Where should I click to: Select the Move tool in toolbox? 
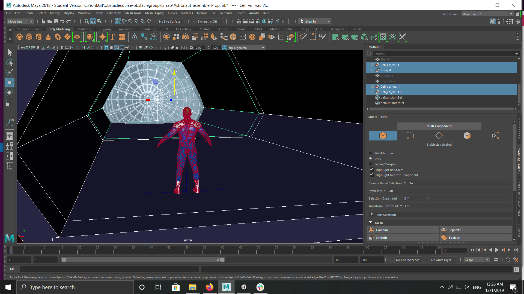pos(9,82)
